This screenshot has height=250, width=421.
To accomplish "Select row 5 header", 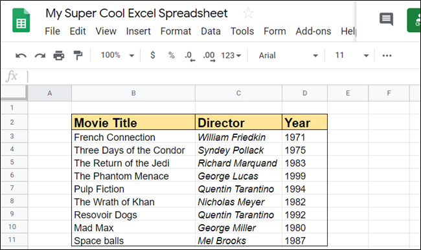I will coord(14,162).
